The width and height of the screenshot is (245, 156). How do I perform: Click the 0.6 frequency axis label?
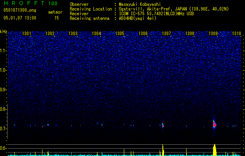click(x=4, y=148)
